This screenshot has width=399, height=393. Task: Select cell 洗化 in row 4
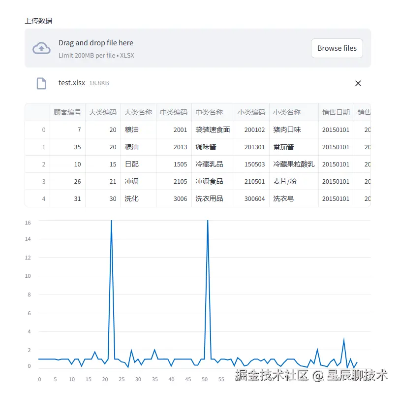(138, 198)
